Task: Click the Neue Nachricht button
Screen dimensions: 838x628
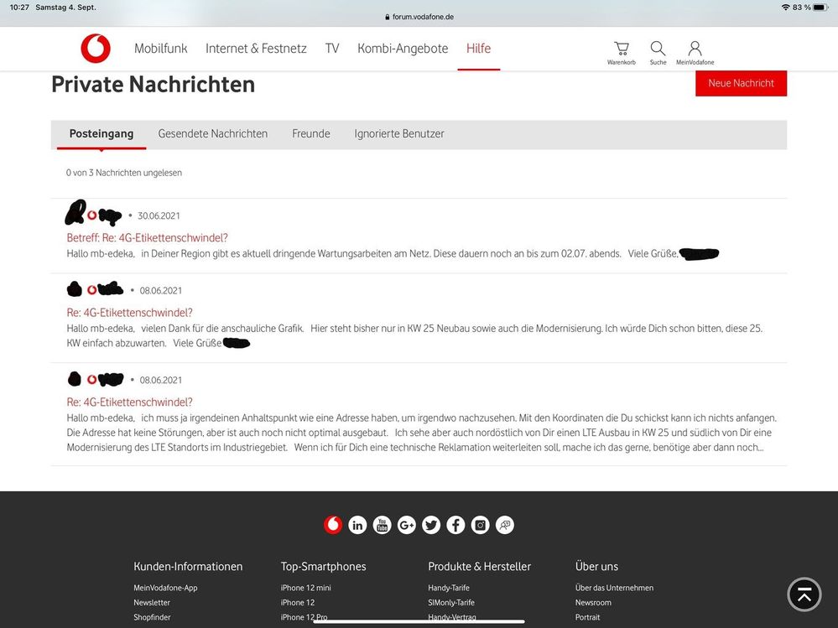Action: [x=741, y=83]
